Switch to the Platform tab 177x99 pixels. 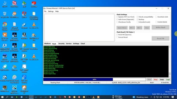(47, 43)
